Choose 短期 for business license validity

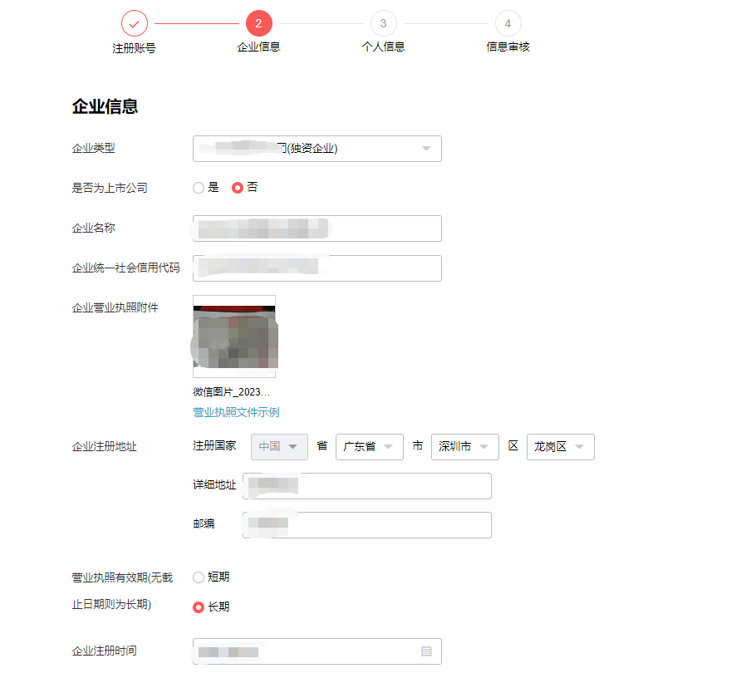pyautogui.click(x=198, y=577)
